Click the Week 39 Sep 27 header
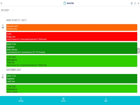140x105 pixels. pos(16,20)
